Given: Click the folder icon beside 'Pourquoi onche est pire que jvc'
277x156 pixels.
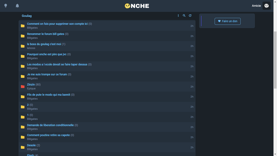Looking at the screenshot, I should click(23, 56).
